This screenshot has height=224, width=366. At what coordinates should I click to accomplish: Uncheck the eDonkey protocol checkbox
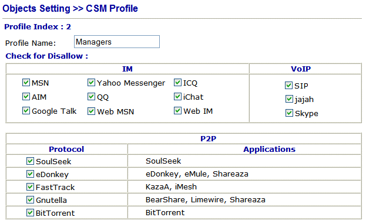click(30, 174)
